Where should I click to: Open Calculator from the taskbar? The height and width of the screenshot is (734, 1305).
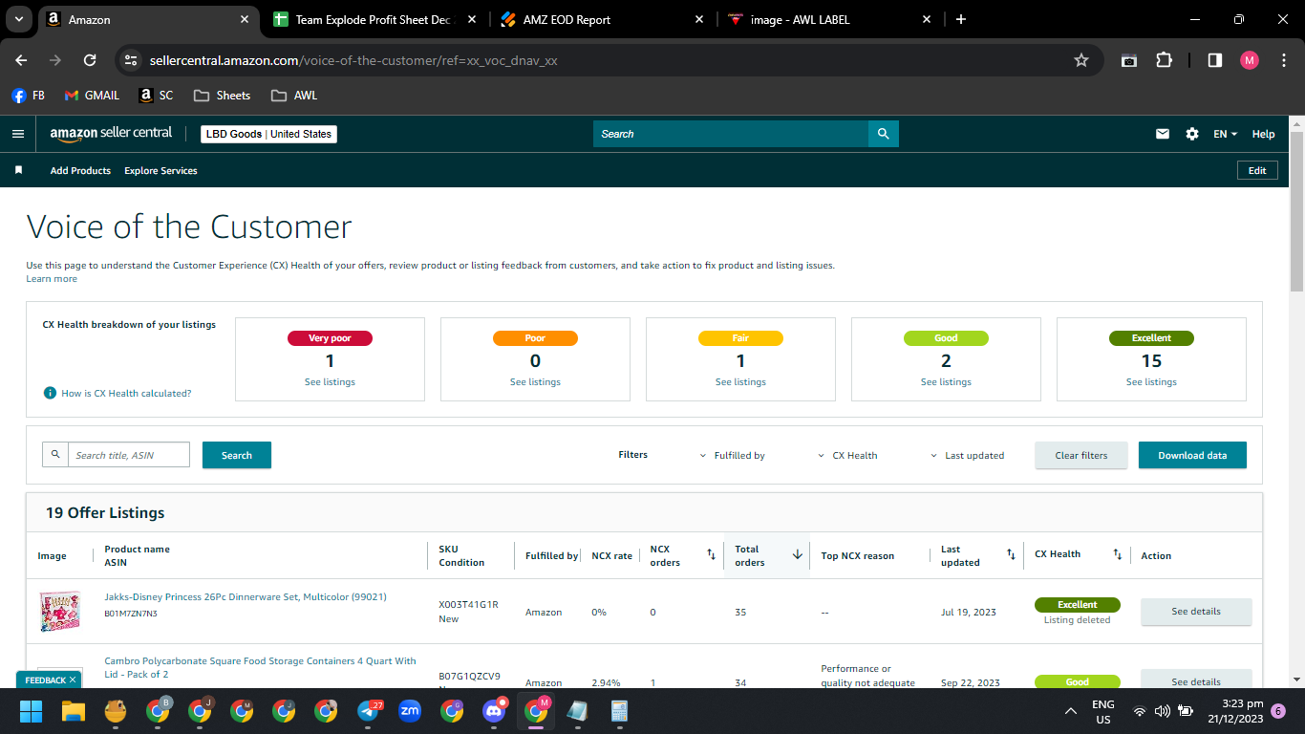(x=620, y=711)
